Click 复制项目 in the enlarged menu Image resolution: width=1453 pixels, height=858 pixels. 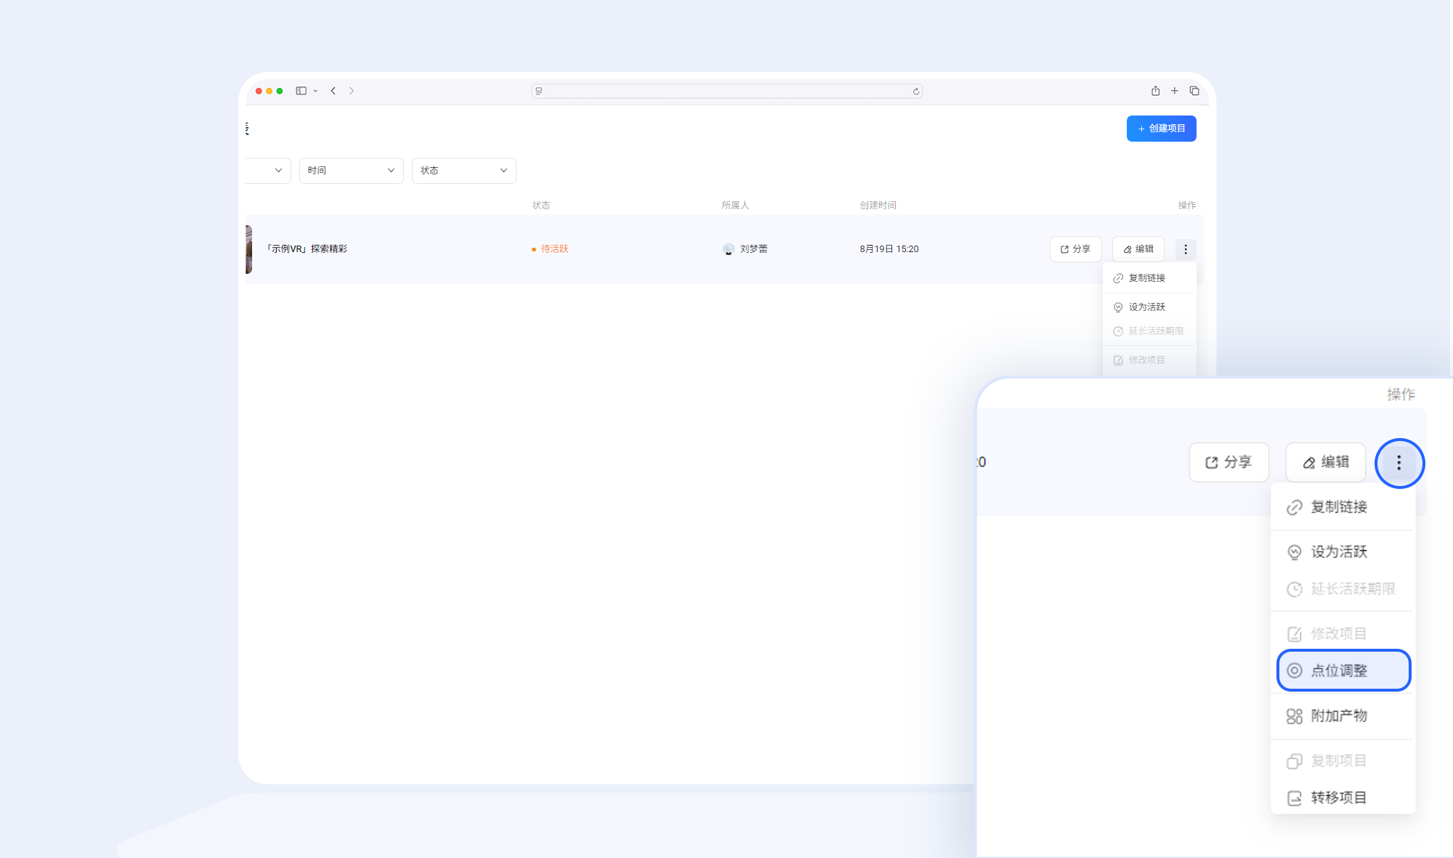point(1343,761)
